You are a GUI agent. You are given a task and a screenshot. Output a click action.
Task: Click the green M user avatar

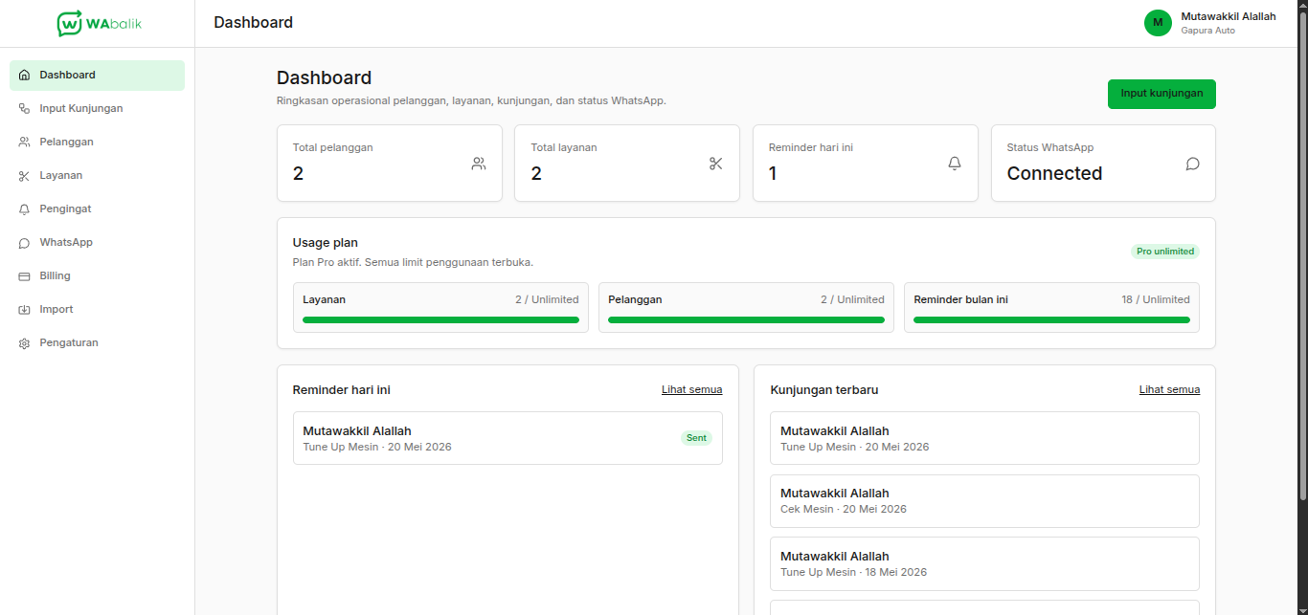coord(1158,23)
